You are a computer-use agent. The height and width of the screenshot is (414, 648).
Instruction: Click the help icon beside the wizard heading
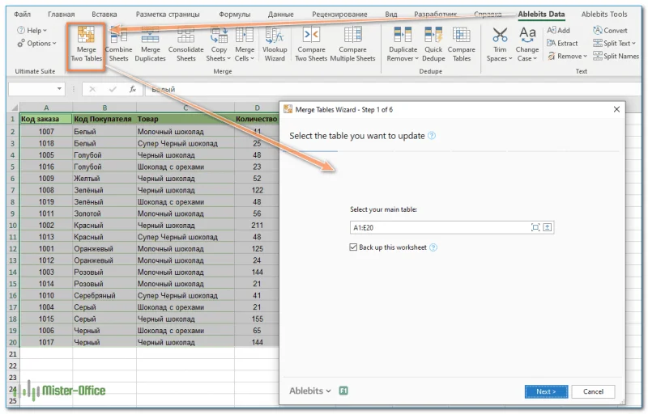[x=432, y=136]
